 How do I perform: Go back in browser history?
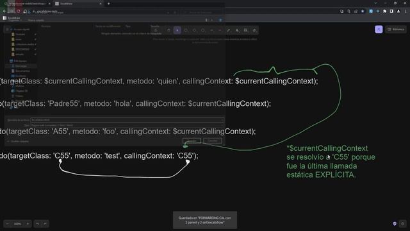4,12
